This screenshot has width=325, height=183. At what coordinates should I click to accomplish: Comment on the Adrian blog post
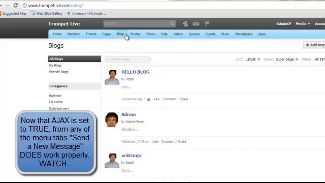168,141
